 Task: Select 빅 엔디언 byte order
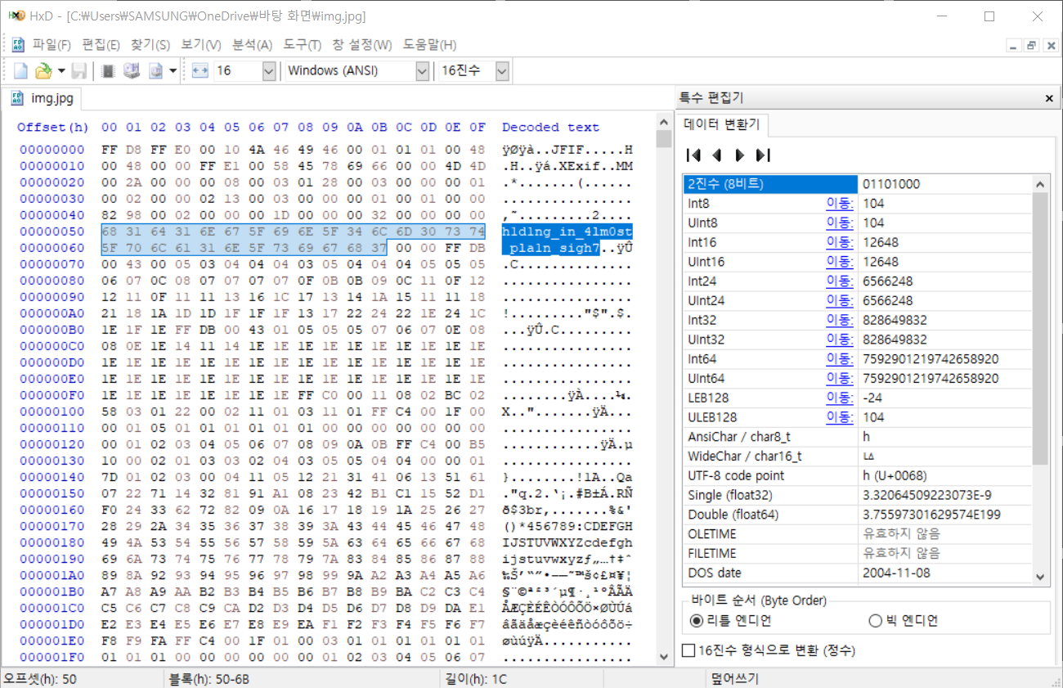903,620
